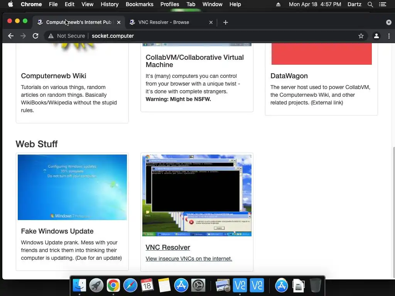Click the eject icon in menu bar
The width and height of the screenshot is (395, 296).
tap(278, 4)
